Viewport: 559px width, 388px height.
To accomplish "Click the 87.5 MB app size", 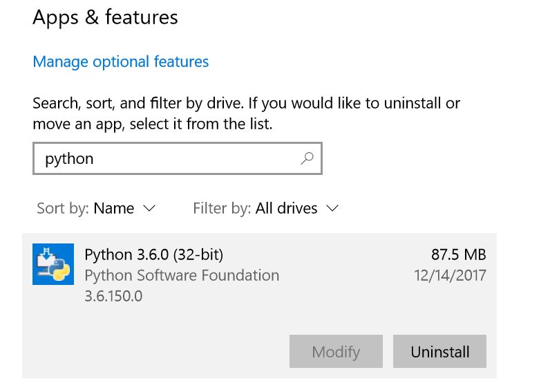I will point(457,254).
